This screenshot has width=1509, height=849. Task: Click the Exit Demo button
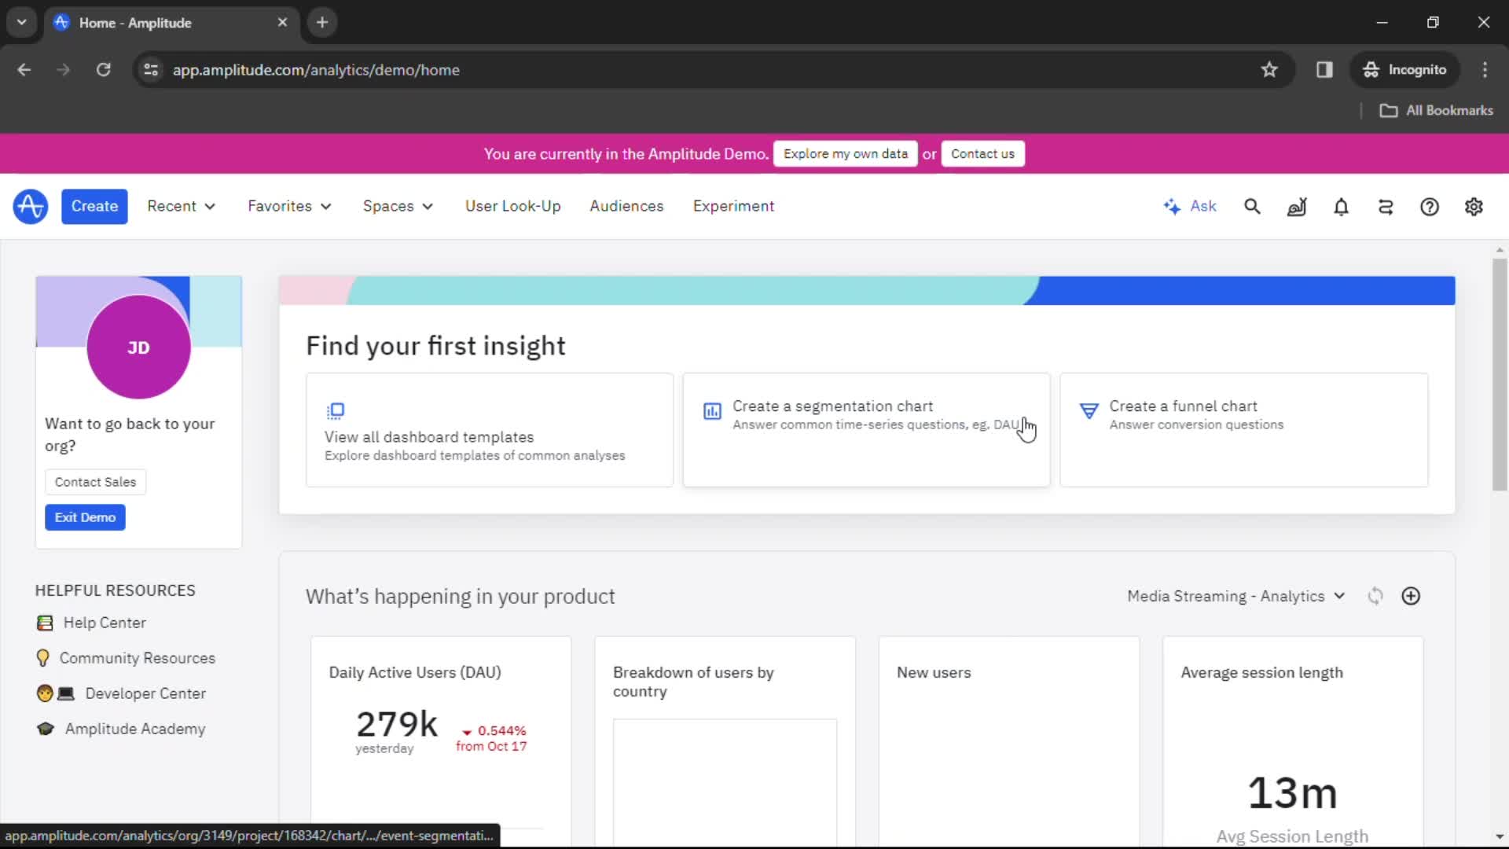tap(85, 516)
